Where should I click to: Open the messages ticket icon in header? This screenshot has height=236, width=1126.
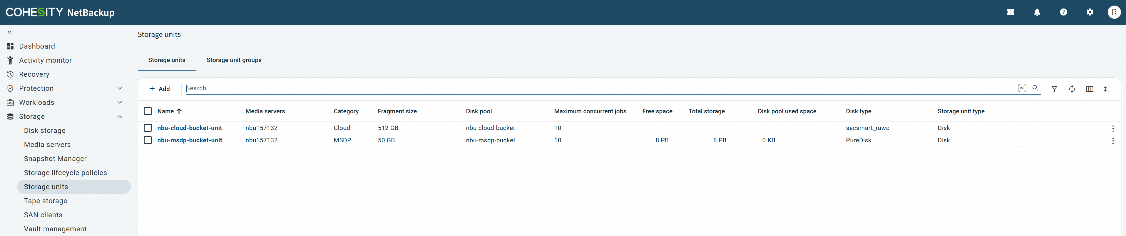(x=1010, y=12)
